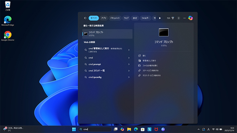237x133 pixels.
Task: Launch McAfee from the taskbar
Action: (x=156, y=129)
